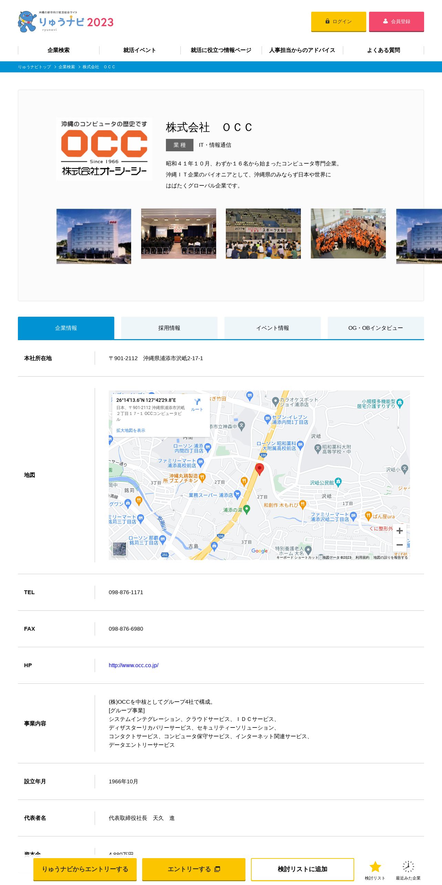Click ファミリーマート 浦添高校前店 marker
Viewport: 442px width, 885px height.
201,462
